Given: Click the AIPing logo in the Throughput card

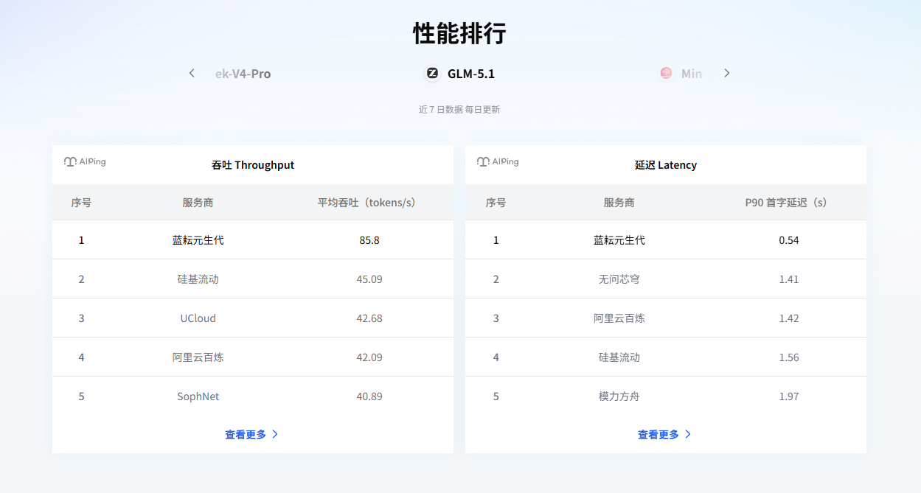Looking at the screenshot, I should 85,161.
